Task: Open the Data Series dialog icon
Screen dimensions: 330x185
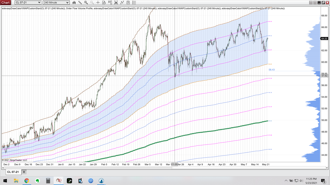Action: (104, 3)
